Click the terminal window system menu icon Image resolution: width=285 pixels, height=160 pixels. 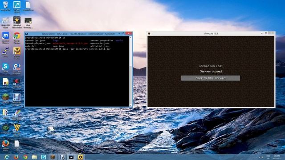pos(27,34)
